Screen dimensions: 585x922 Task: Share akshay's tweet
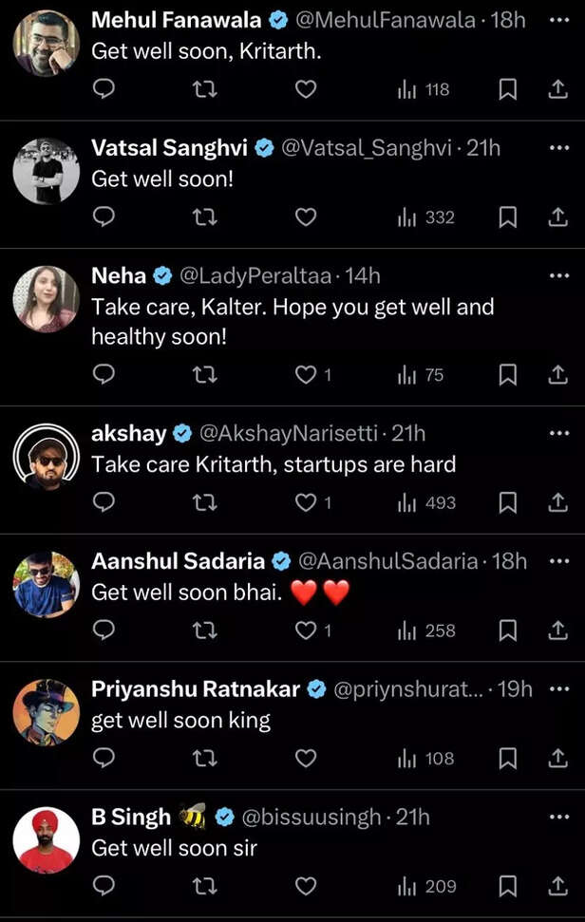[x=558, y=502]
